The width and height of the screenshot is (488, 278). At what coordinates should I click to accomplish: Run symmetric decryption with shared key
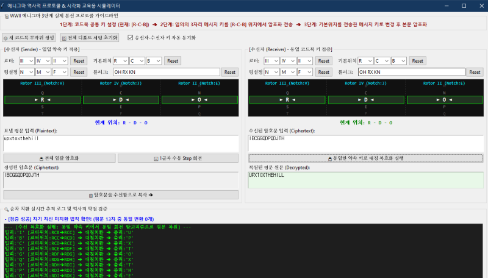coord(365,159)
